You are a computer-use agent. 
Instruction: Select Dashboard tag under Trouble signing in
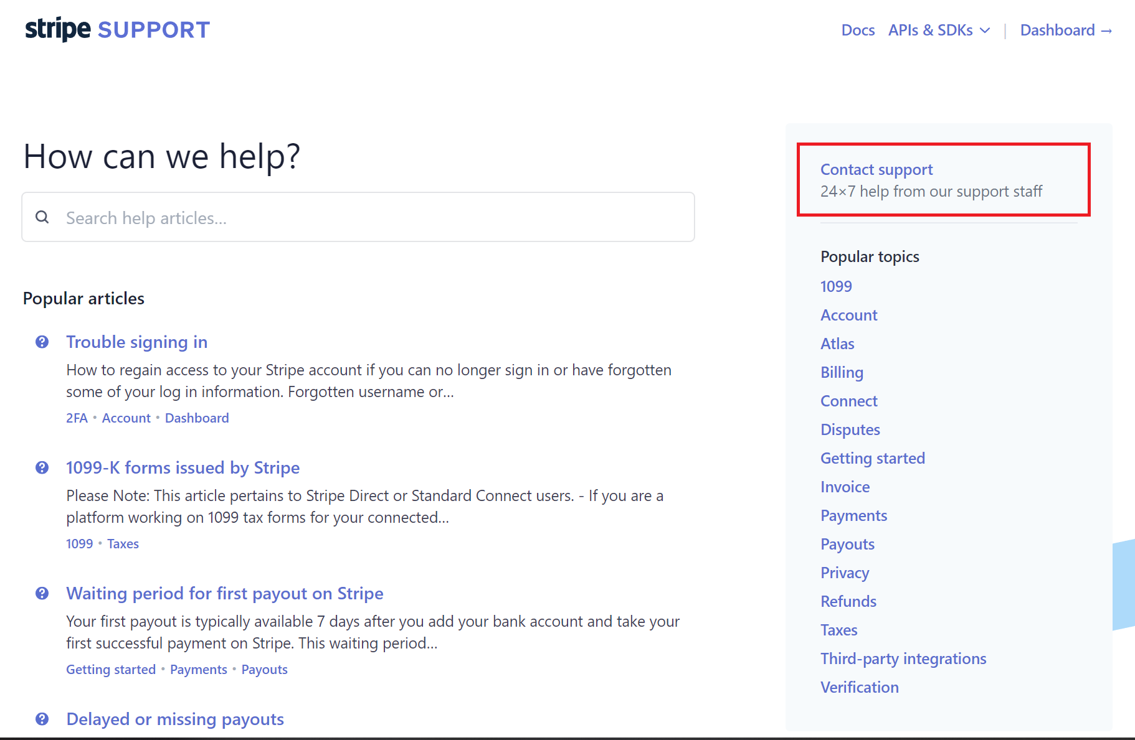[x=197, y=418]
